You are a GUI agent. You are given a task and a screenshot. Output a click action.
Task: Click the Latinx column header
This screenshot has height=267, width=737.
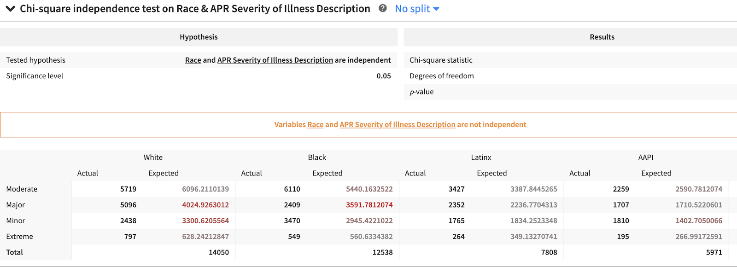click(x=481, y=157)
